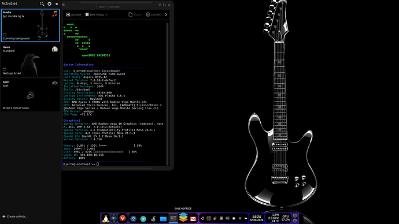Open the volume speaker tray icon
The height and width of the screenshot is (224, 399).
point(227,218)
